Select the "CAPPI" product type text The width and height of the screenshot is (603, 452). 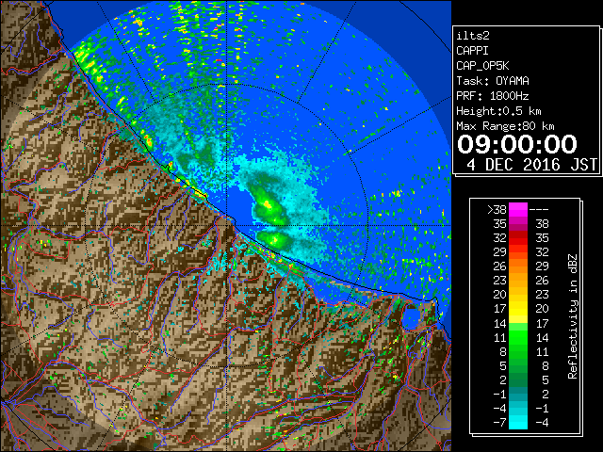[x=472, y=51]
